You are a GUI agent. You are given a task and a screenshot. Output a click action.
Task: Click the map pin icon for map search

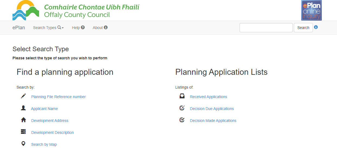point(23,144)
